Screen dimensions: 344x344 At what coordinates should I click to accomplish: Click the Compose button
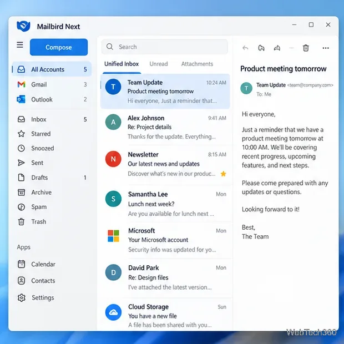coord(59,47)
